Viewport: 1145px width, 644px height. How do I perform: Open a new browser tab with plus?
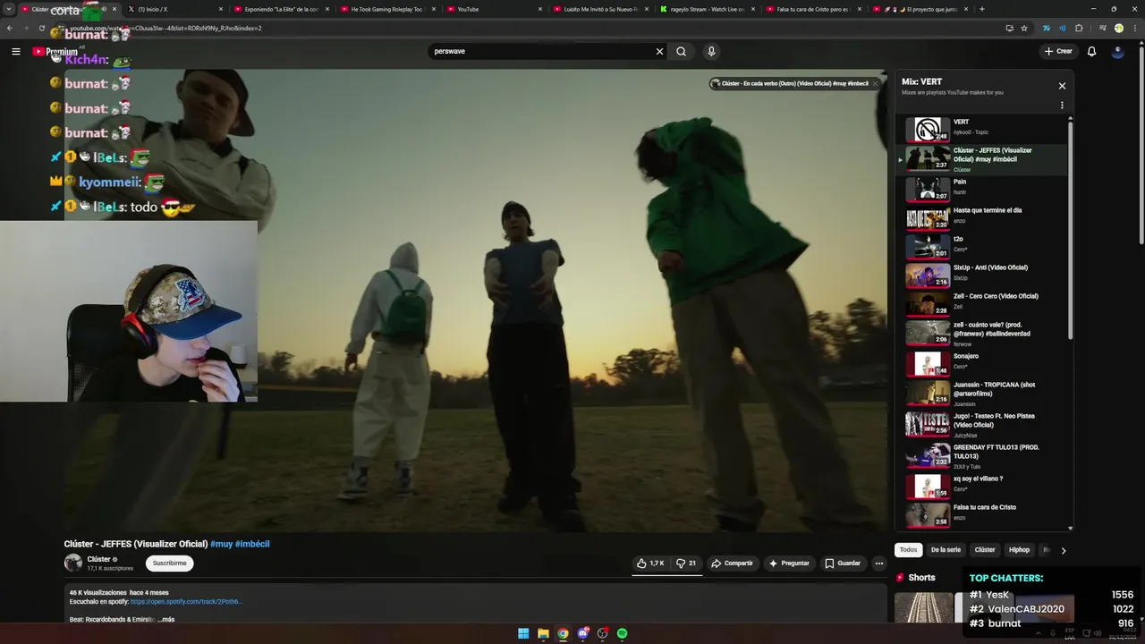click(981, 9)
